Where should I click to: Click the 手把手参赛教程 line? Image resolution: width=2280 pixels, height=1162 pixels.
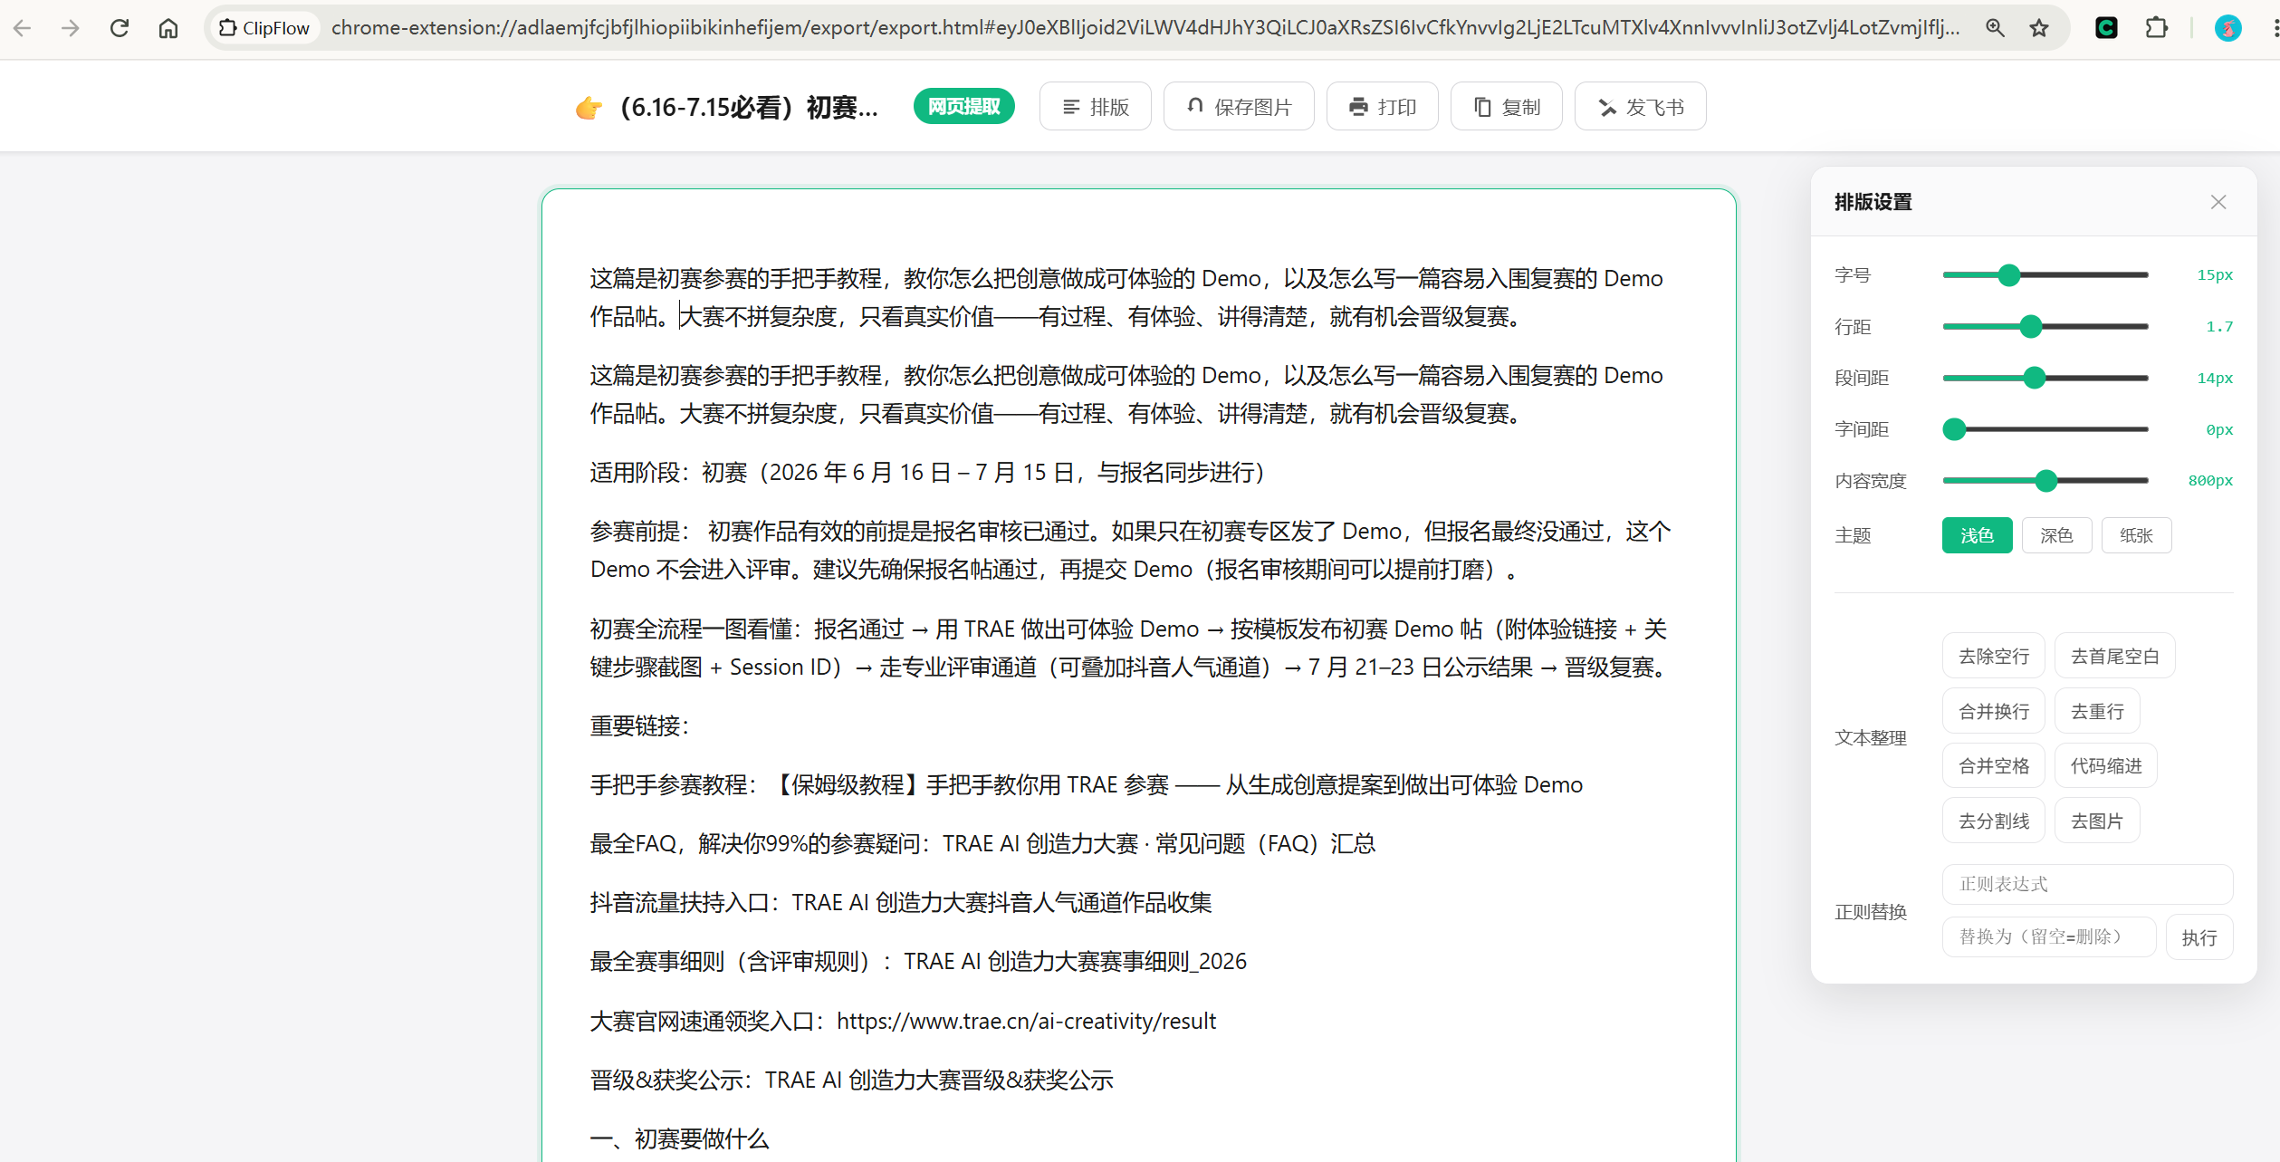[x=1087, y=784]
